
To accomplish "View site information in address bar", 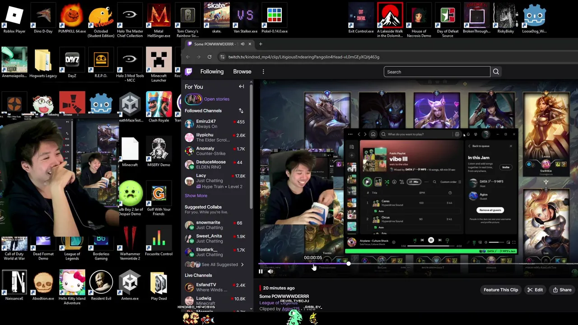I will click(x=222, y=57).
